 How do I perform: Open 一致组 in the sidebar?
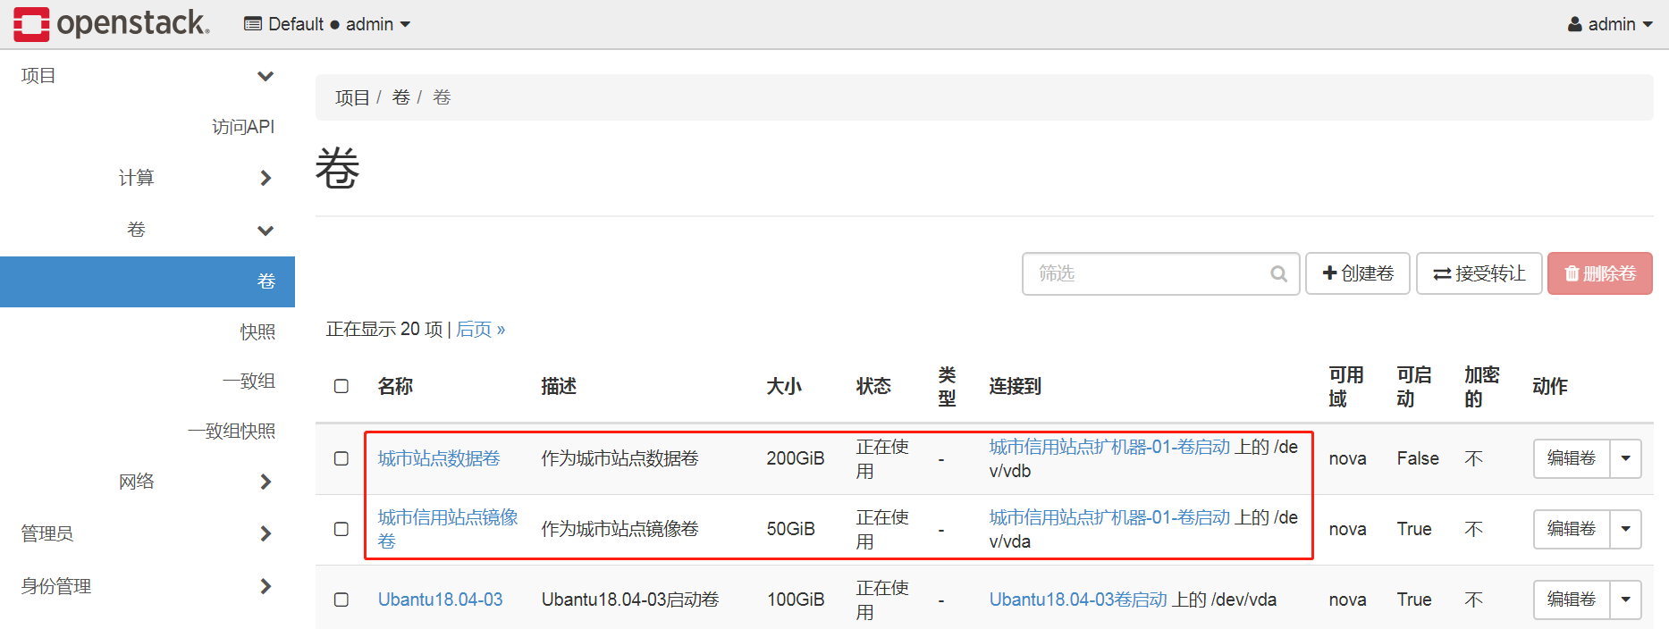pyautogui.click(x=249, y=381)
